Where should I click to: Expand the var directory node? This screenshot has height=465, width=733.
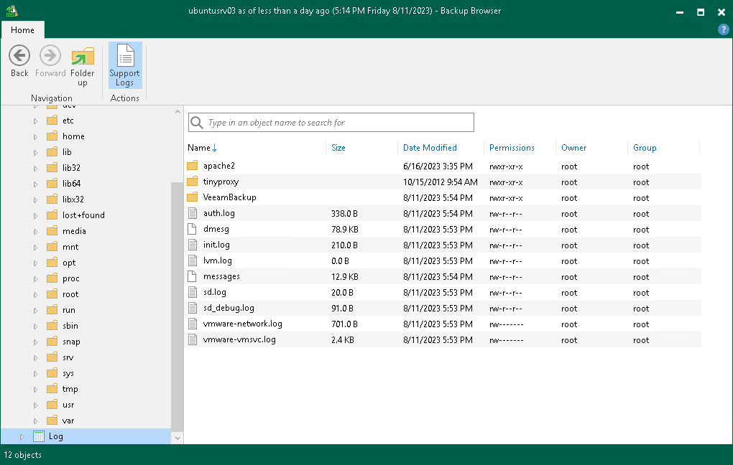(x=35, y=420)
